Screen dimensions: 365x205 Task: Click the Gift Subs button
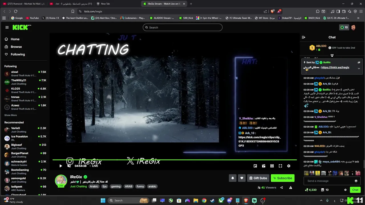258,178
